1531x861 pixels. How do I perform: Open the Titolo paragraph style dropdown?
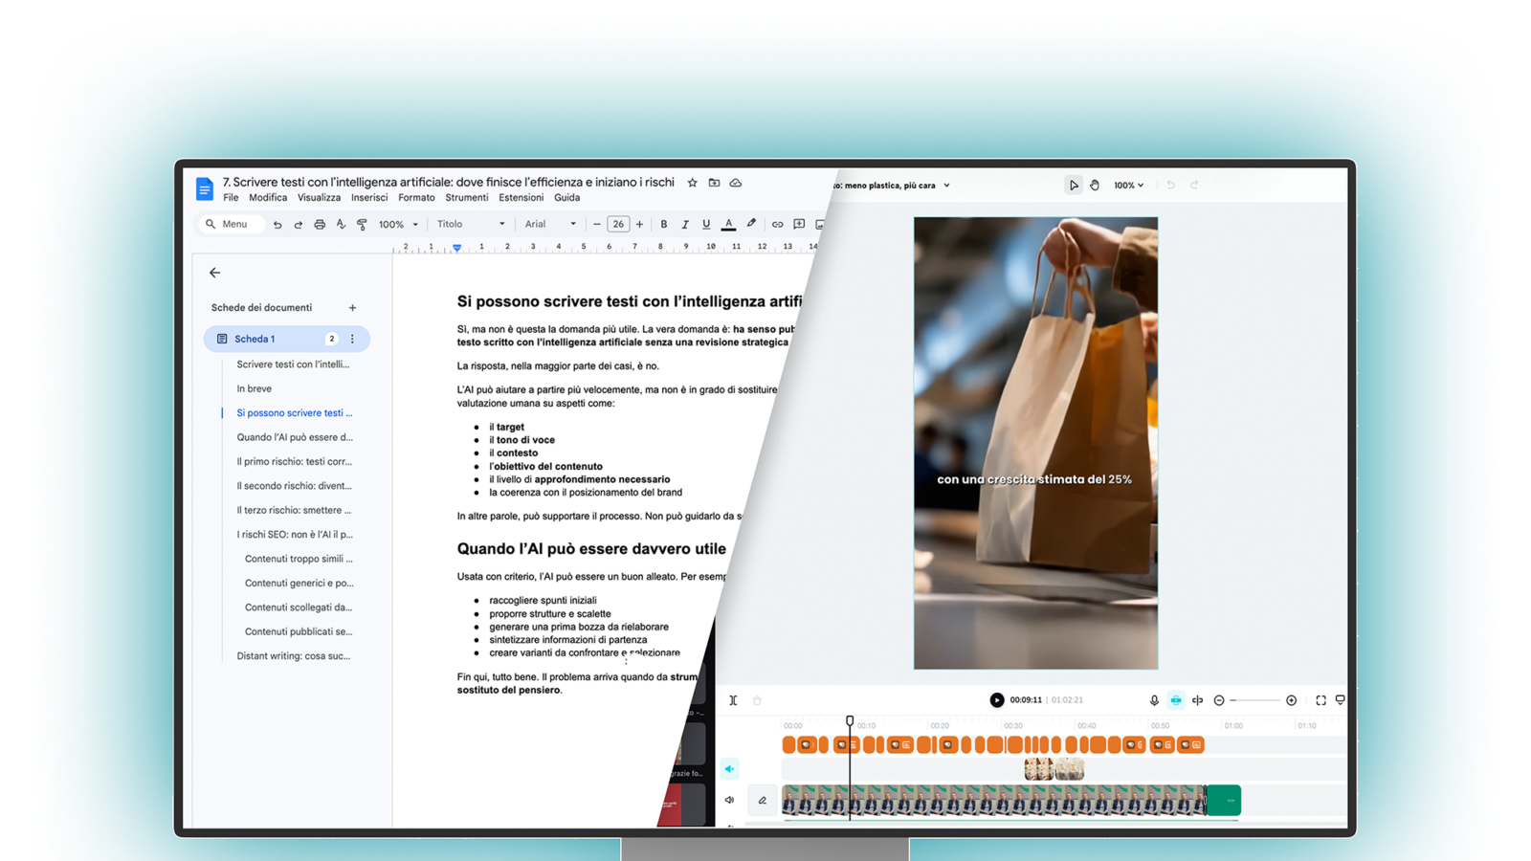coord(471,224)
